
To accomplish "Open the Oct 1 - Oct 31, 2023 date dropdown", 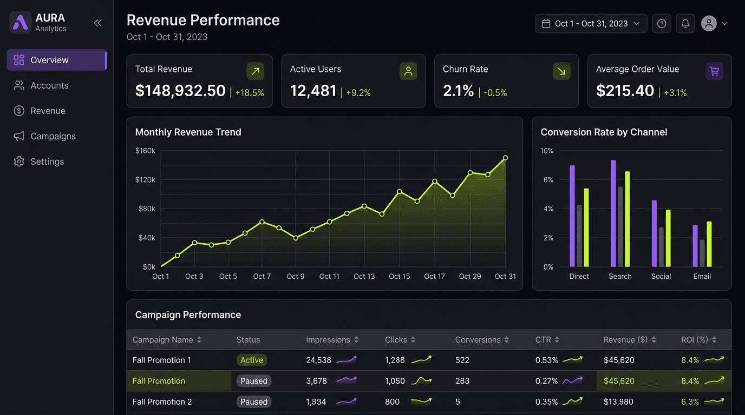I will [x=591, y=24].
